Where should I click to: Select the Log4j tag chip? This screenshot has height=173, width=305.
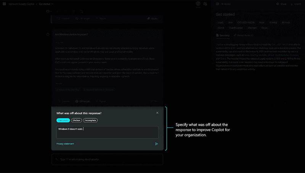[x=220, y=23]
